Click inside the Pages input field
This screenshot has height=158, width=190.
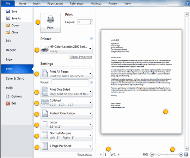click(x=70, y=82)
